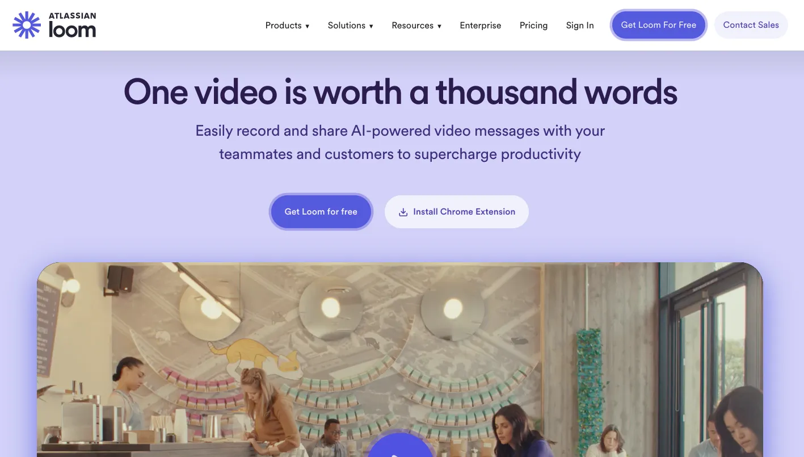Click the Contact Sales button
Image resolution: width=804 pixels, height=457 pixels.
click(751, 25)
